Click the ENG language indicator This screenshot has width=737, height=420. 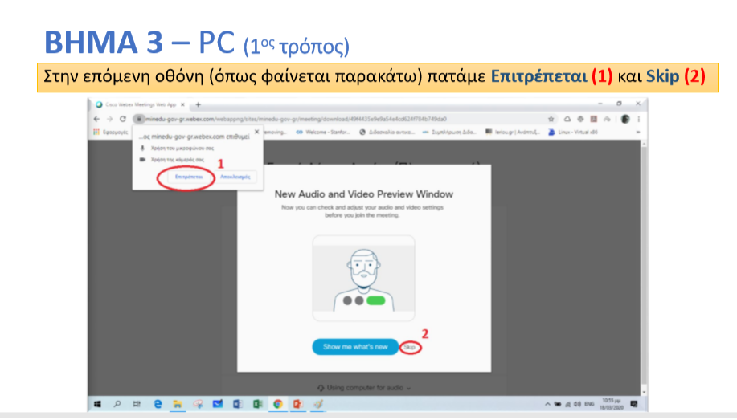click(x=589, y=404)
